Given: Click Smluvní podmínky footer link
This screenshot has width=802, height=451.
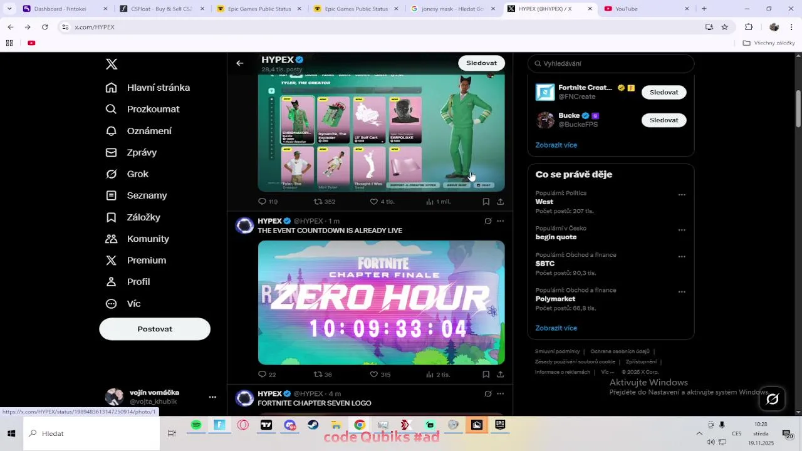Looking at the screenshot, I should point(558,351).
